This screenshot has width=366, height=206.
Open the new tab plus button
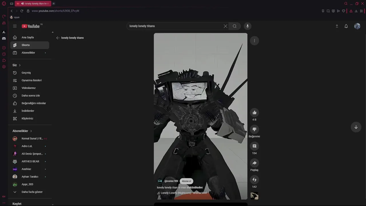point(53,3)
